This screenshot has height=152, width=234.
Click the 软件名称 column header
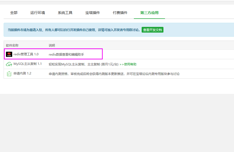click(12, 45)
